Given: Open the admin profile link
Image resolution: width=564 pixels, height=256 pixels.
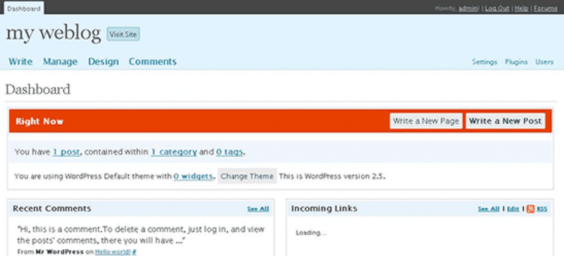Looking at the screenshot, I should [x=468, y=9].
